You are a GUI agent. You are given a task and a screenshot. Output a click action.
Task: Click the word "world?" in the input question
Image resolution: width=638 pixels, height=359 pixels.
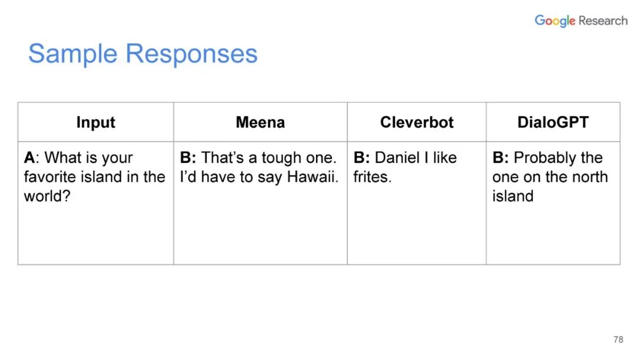coord(47,195)
